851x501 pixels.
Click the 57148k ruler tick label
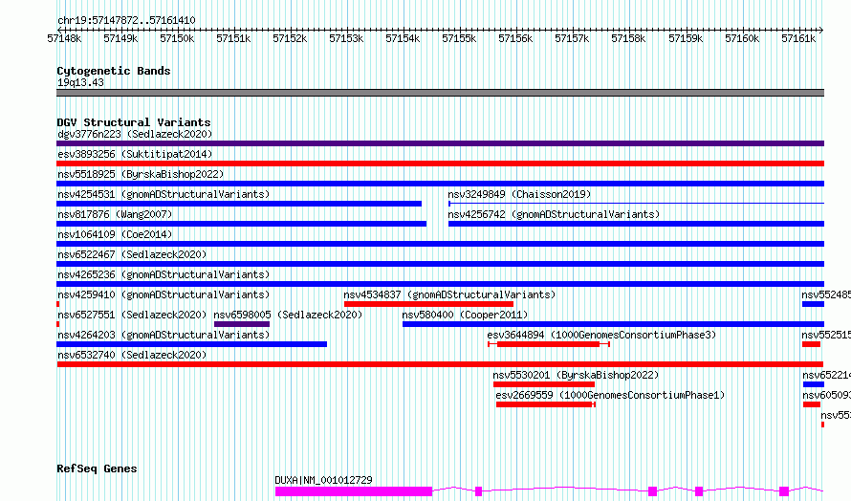[64, 38]
